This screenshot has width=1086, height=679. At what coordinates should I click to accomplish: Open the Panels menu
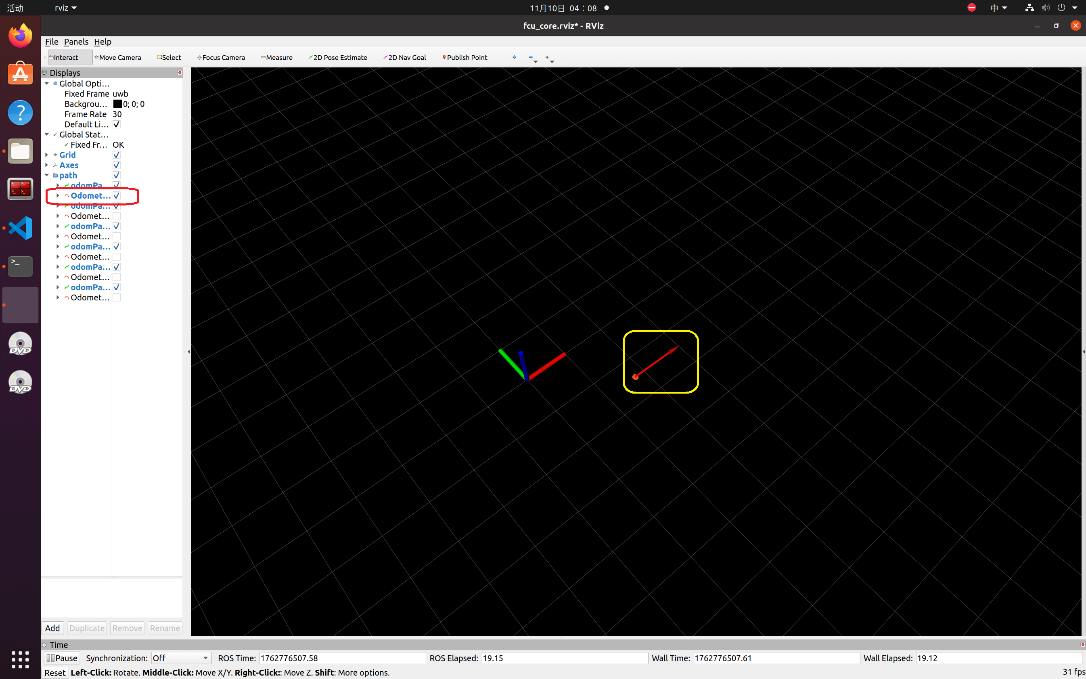(x=76, y=42)
